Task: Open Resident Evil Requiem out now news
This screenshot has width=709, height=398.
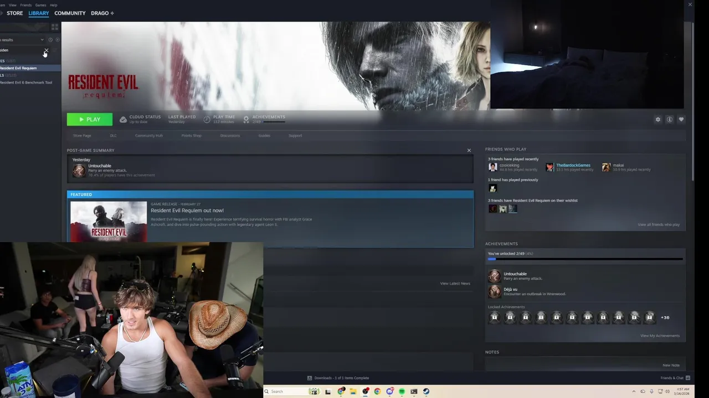Action: (x=187, y=211)
